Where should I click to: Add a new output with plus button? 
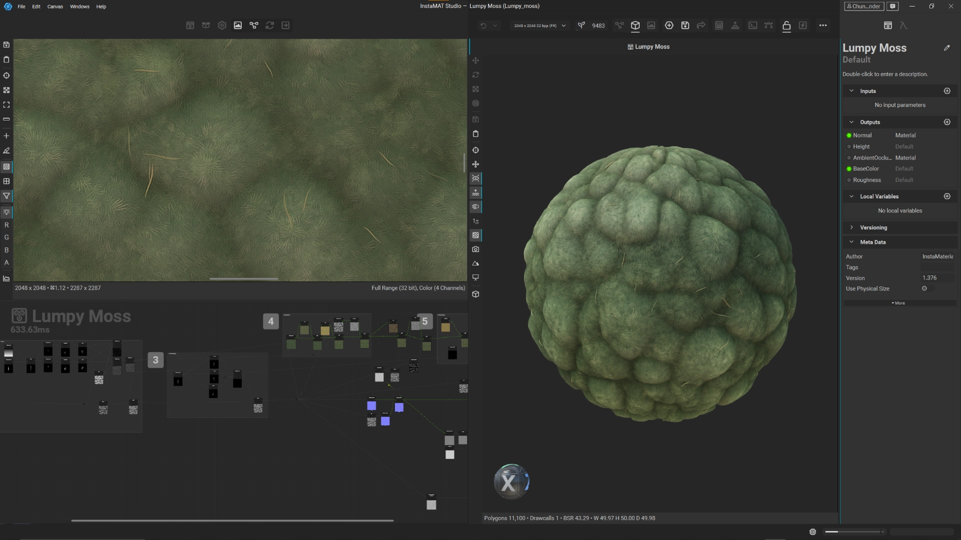tap(946, 122)
